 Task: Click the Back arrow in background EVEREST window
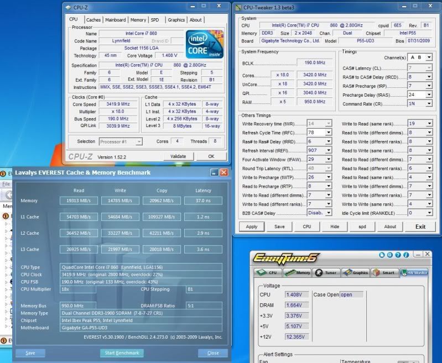(9, 195)
